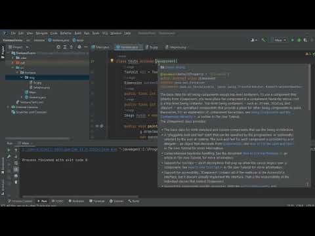Image resolution: width=315 pixels, height=236 pixels.
Task: Click the java.exe path link in console
Action: [70, 149]
